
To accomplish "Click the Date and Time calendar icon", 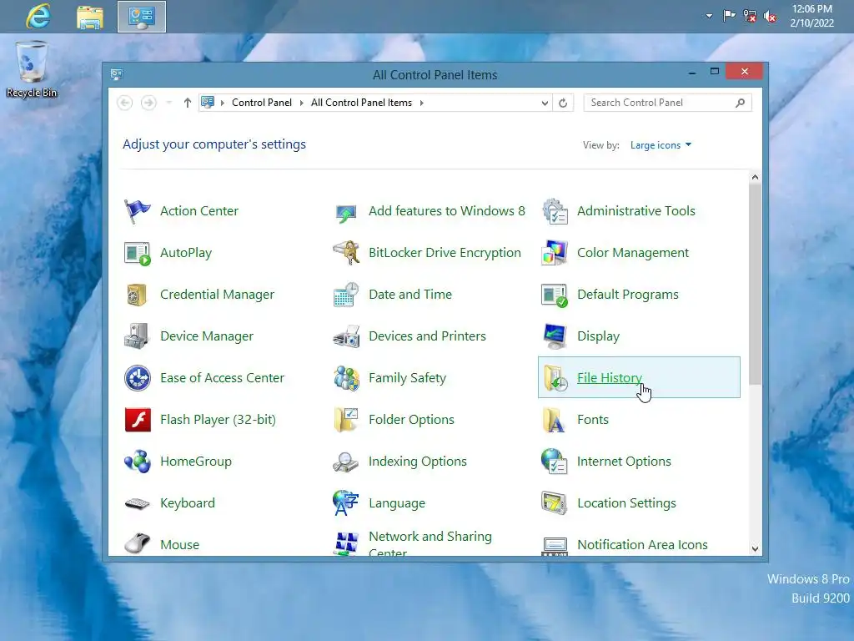I will (346, 295).
